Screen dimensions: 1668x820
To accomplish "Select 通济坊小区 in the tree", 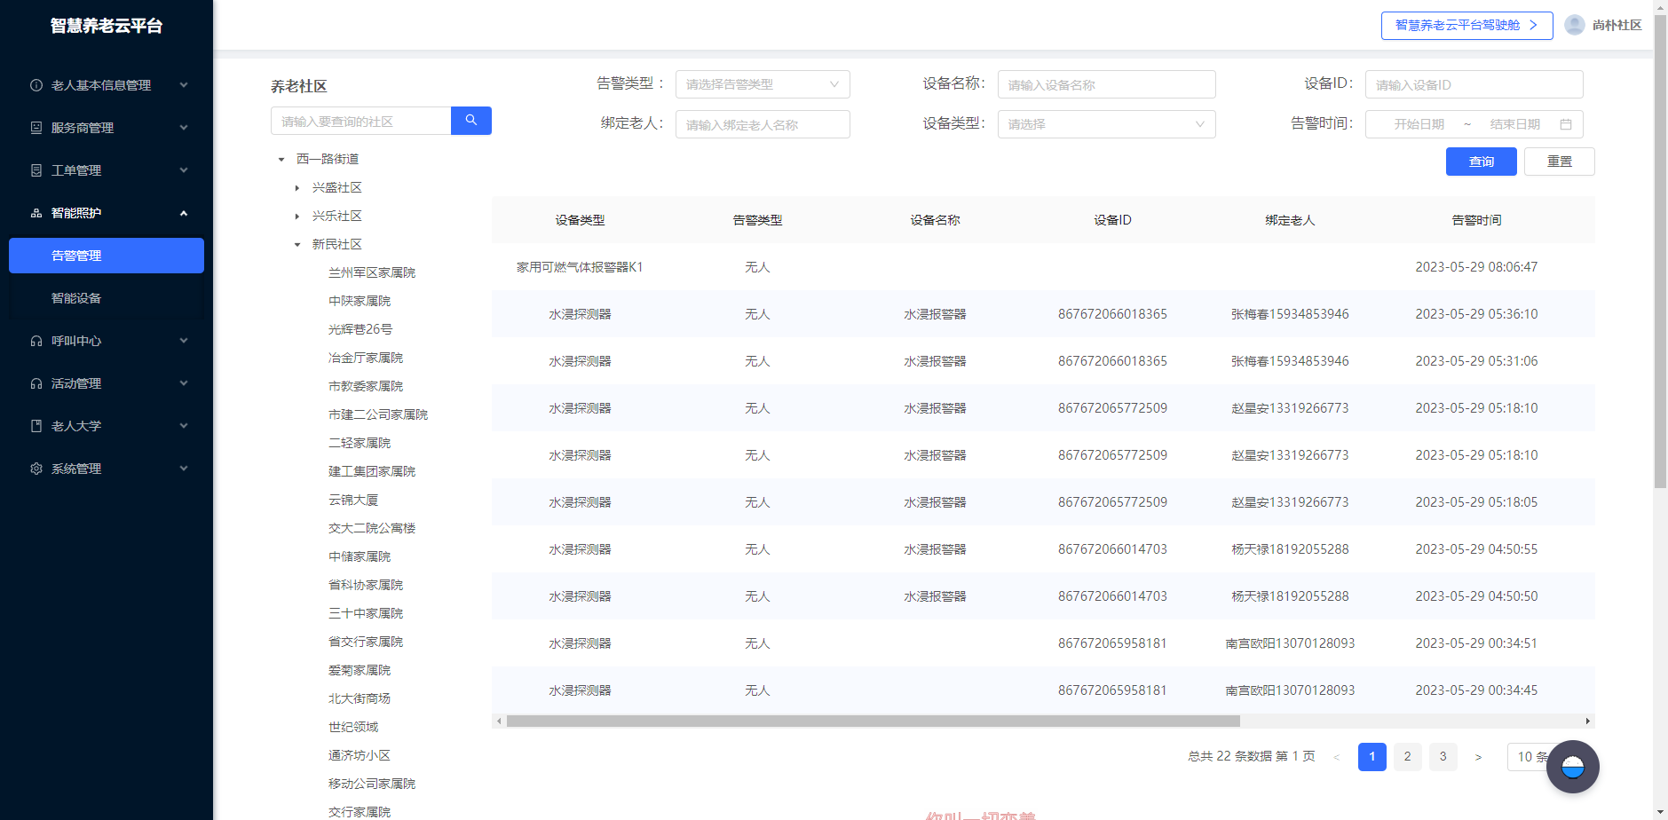I will (x=360, y=755).
